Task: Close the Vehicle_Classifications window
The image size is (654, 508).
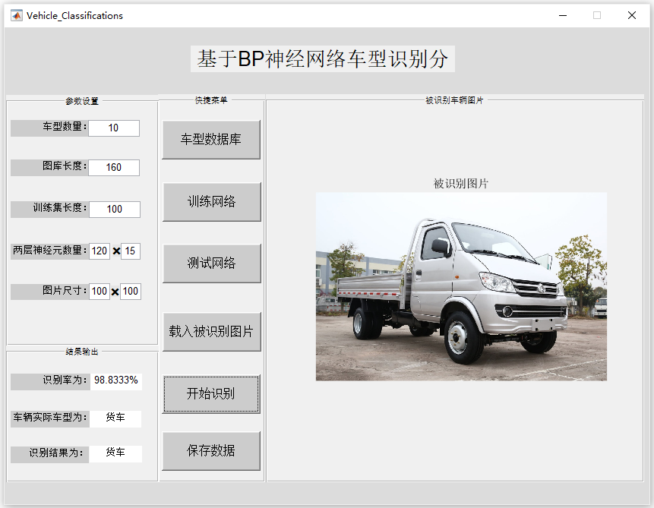Action: click(x=632, y=15)
